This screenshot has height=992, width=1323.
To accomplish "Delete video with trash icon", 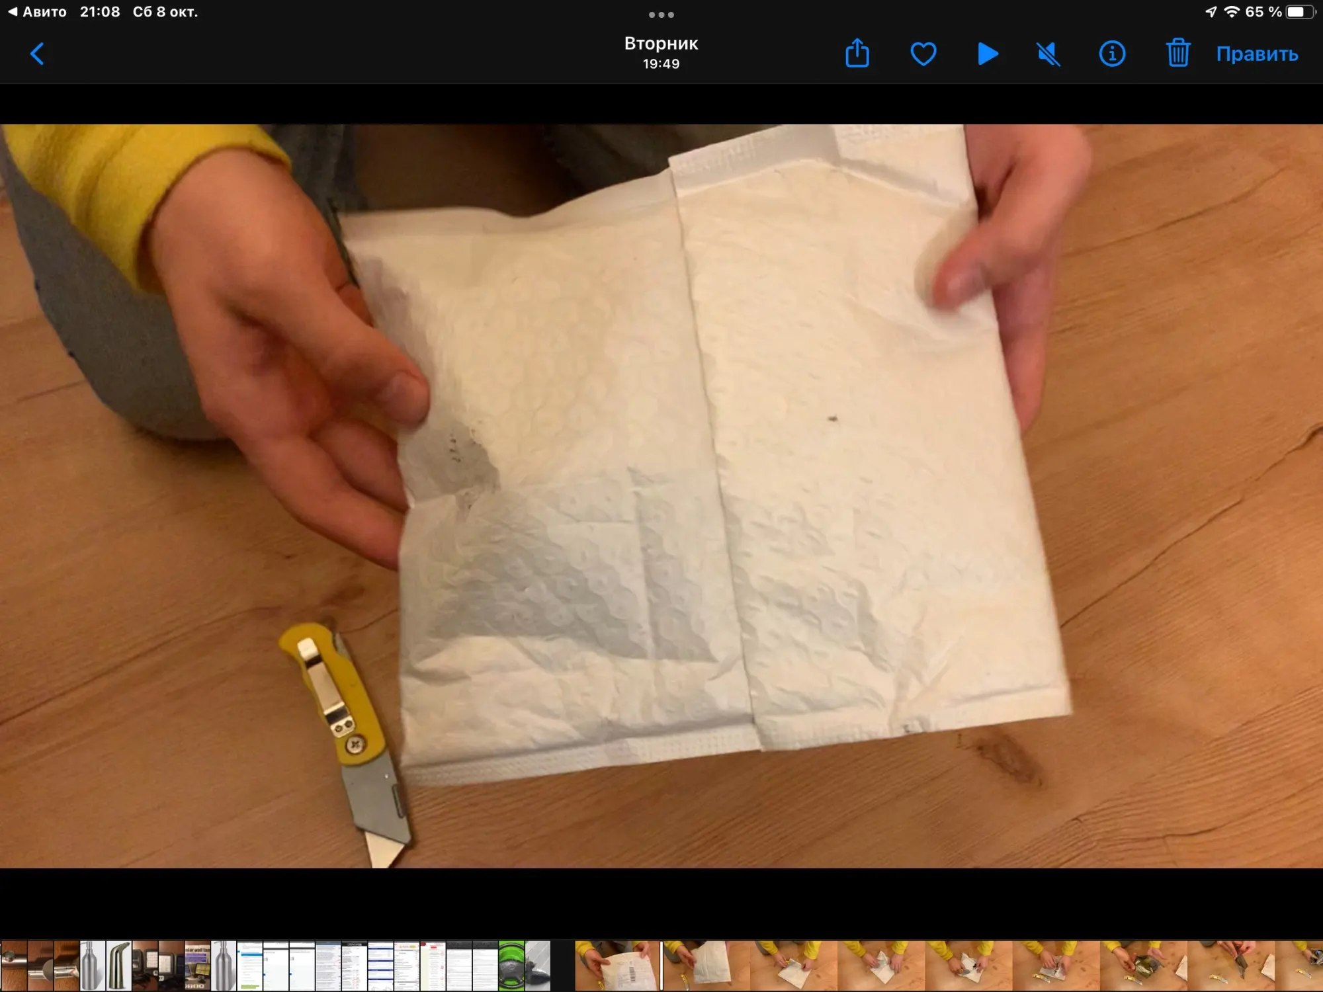I will [x=1177, y=54].
